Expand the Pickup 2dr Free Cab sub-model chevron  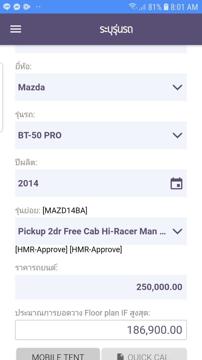177,231
